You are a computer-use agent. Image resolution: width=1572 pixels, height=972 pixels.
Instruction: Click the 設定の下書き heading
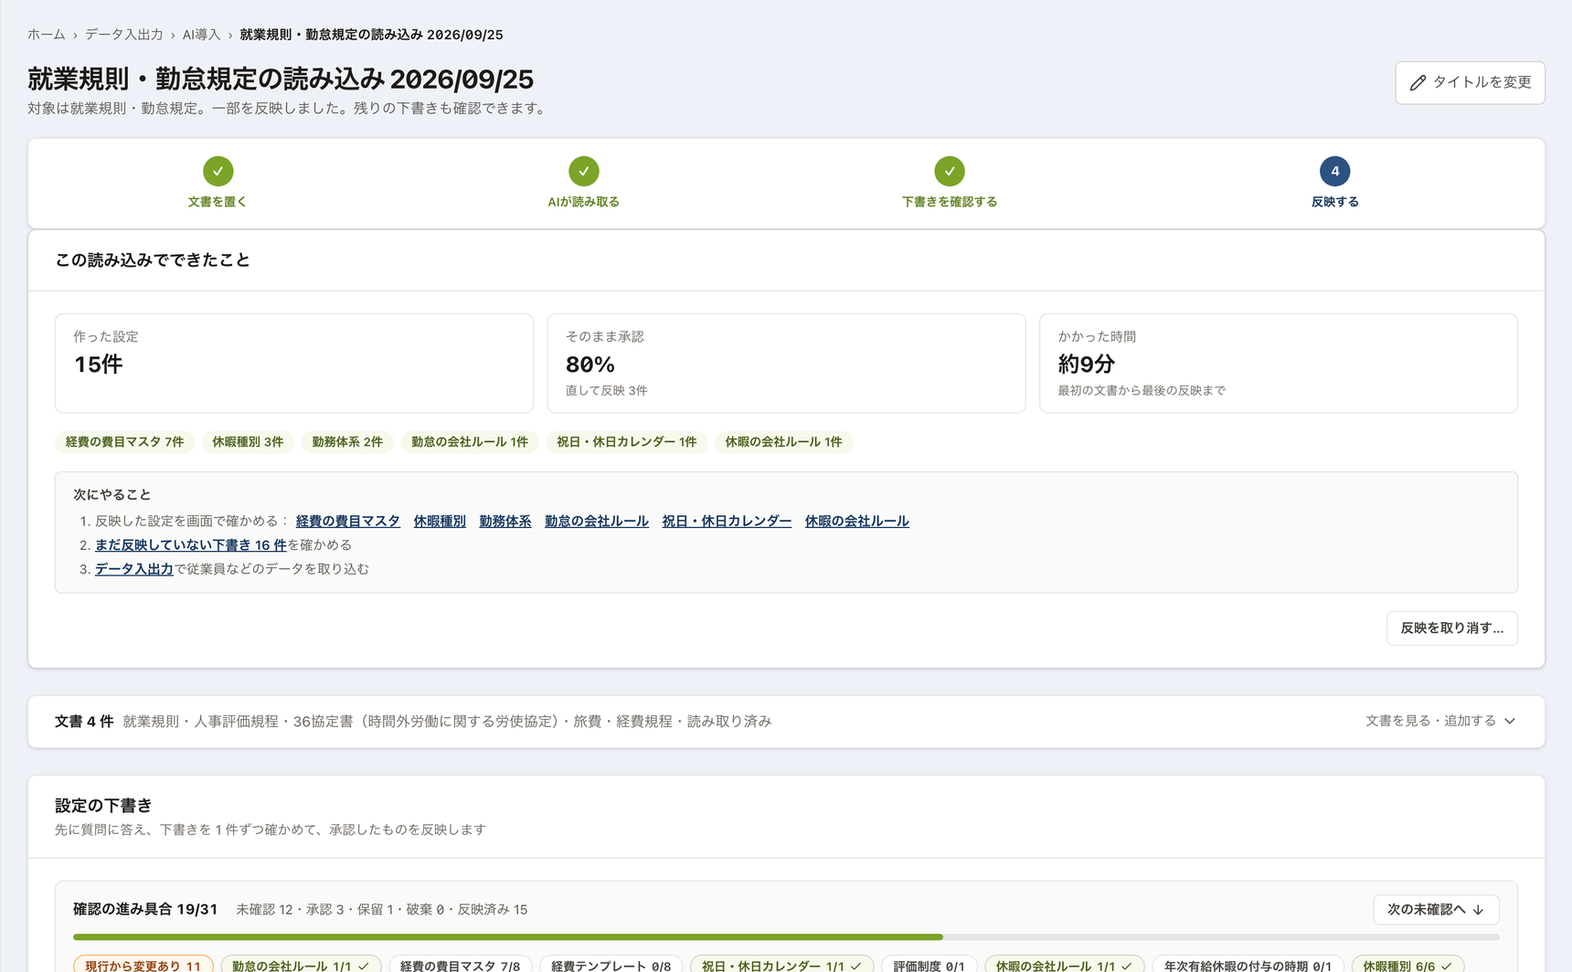tap(103, 806)
